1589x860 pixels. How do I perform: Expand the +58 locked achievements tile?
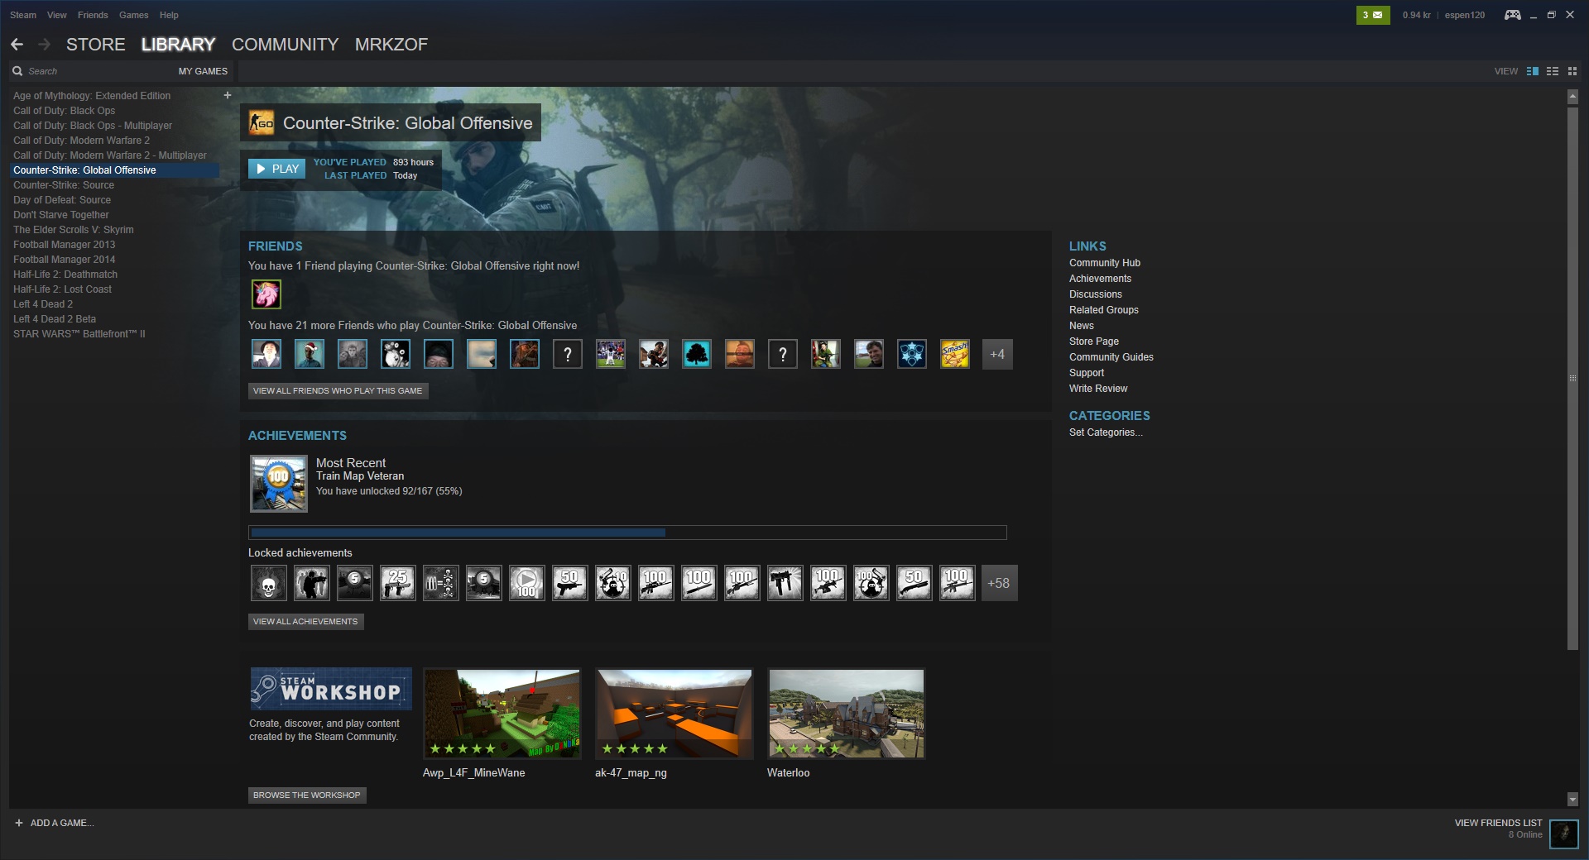[999, 583]
